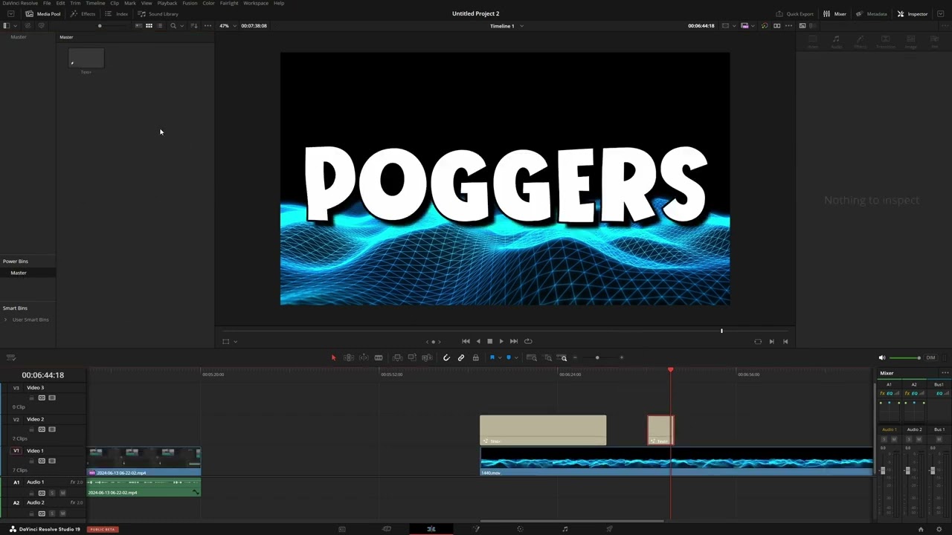Open the blue flag color dropdown arrow

pyautogui.click(x=499, y=357)
